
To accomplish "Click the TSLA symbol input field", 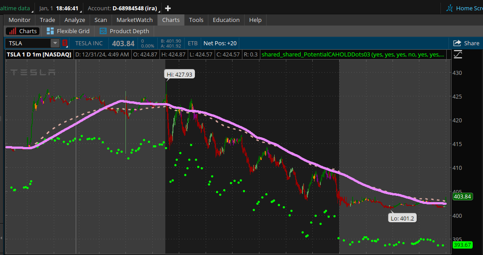I will [x=28, y=43].
